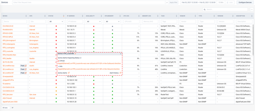Open the CPU/Memory filter dropdown
The width and height of the screenshot is (255, 111).
[x=113, y=21]
